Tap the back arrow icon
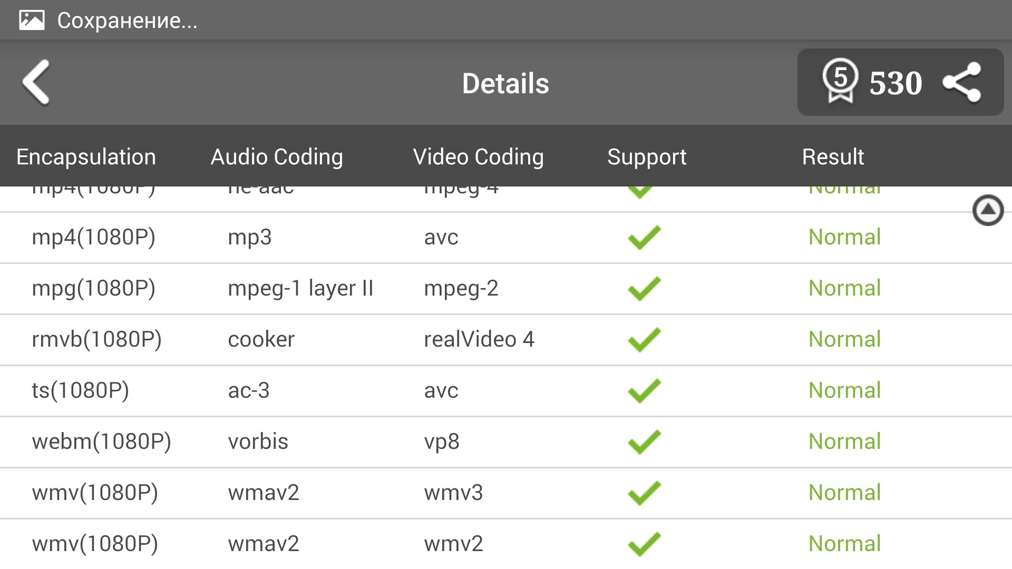The image size is (1012, 569). (36, 82)
